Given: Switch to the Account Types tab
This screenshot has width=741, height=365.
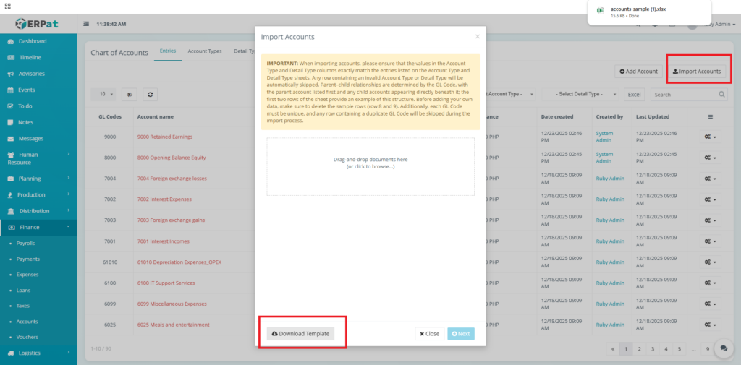Looking at the screenshot, I should point(205,51).
